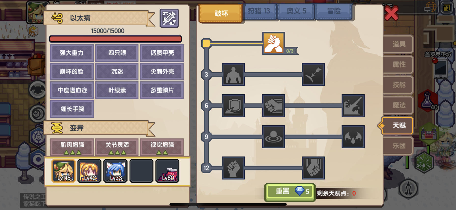This screenshot has width=456, height=210.
Task: Select the 强大重力 trait button
Action: coord(72,53)
